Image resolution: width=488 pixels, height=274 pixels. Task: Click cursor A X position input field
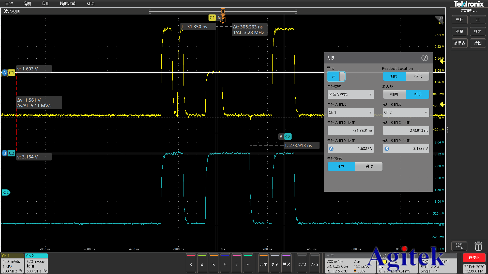coord(350,131)
